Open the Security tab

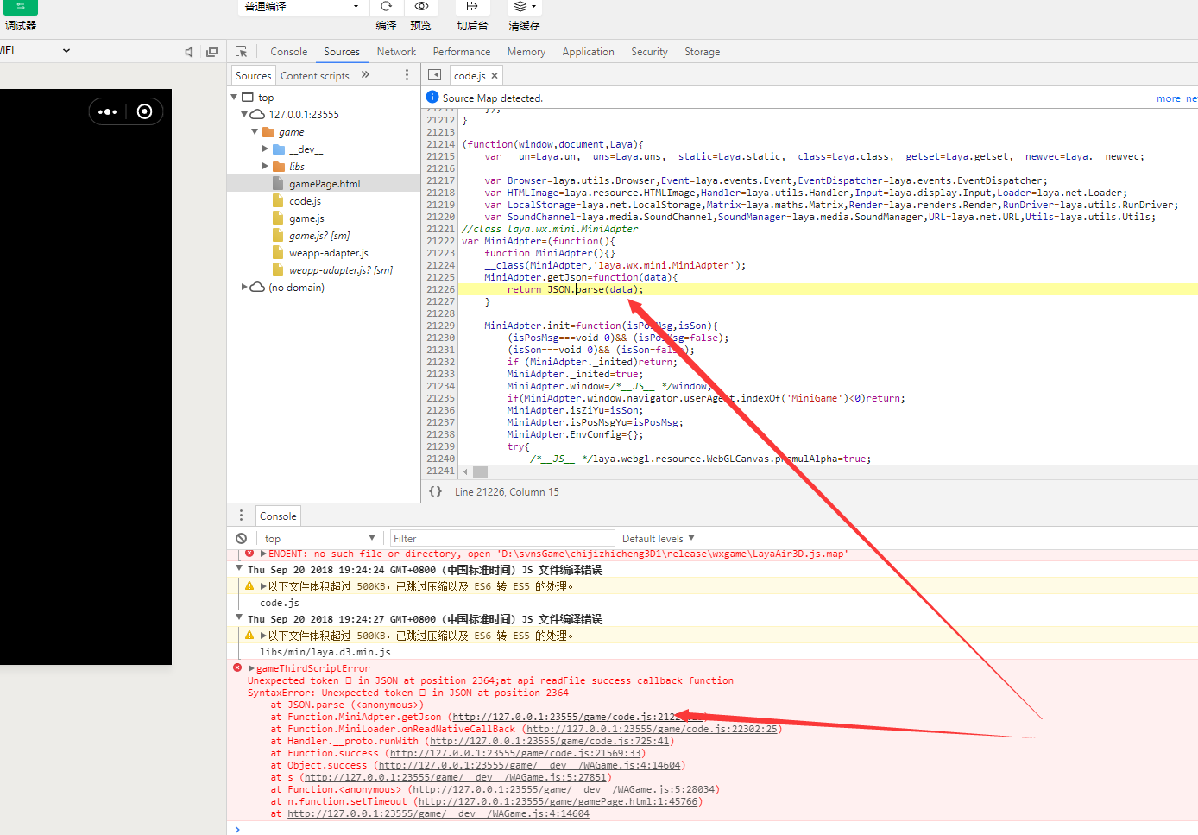point(649,52)
